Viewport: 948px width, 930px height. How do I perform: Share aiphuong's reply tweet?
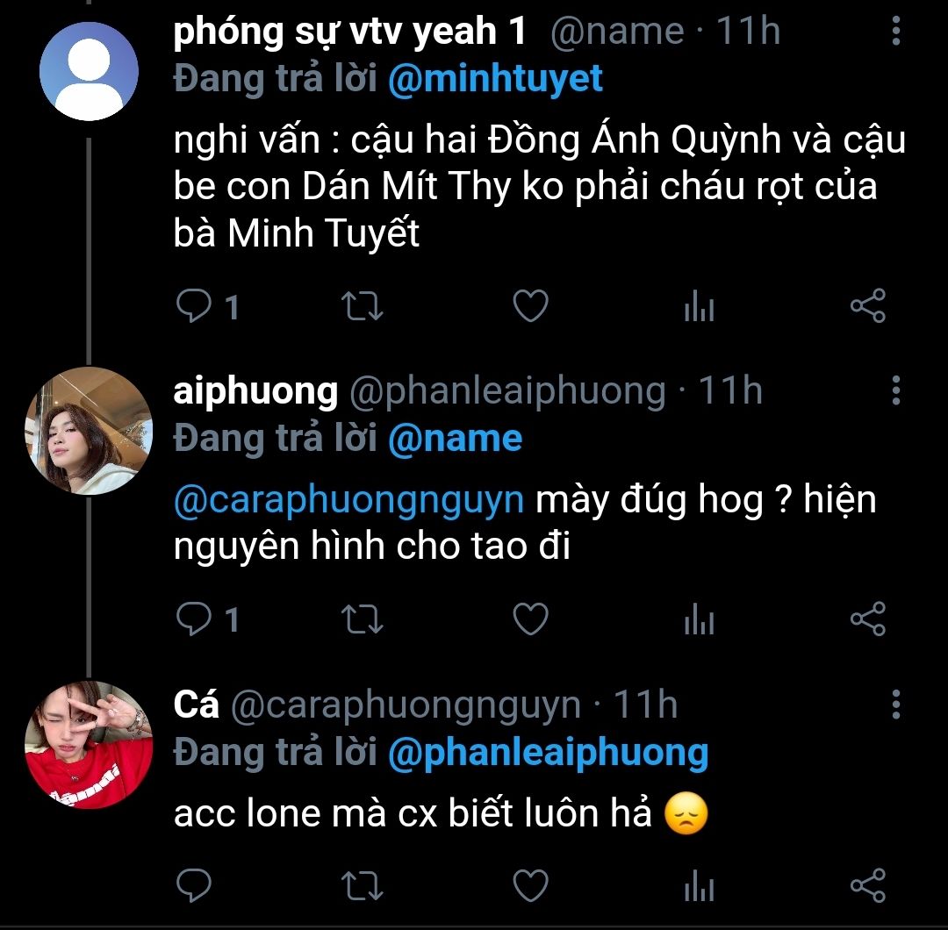(868, 620)
